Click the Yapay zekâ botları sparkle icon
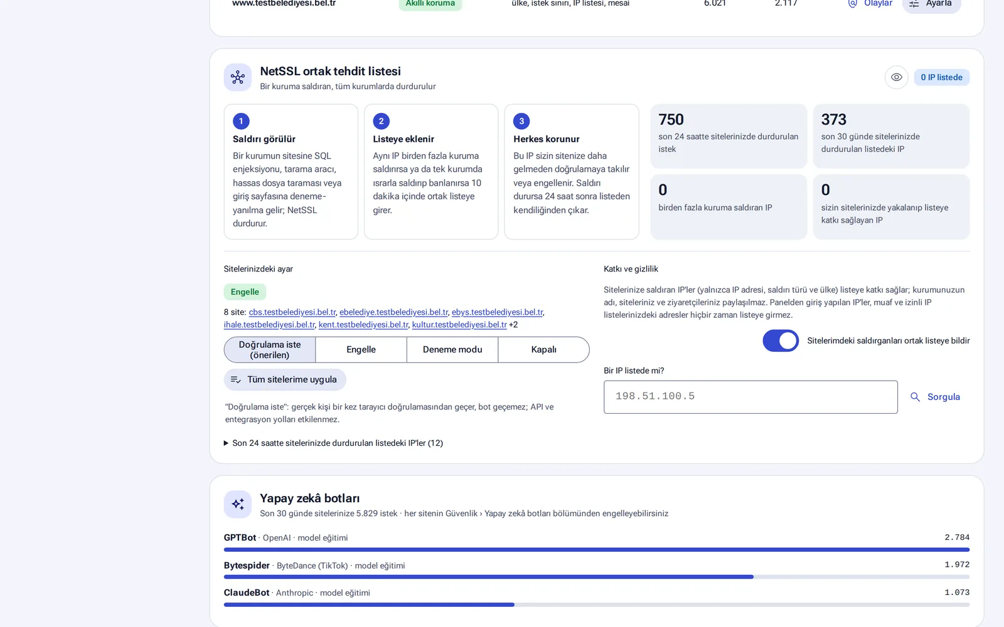This screenshot has width=1004, height=627. coord(238,504)
